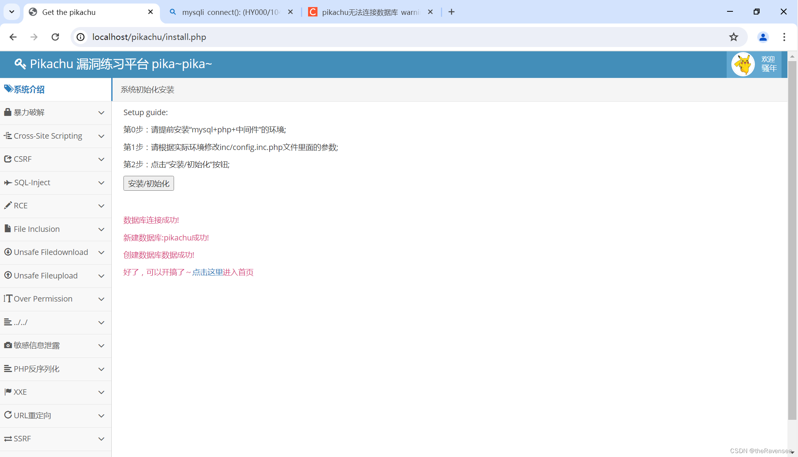
Task: Click the SQL-Inject plane icon
Action: (x=8, y=182)
